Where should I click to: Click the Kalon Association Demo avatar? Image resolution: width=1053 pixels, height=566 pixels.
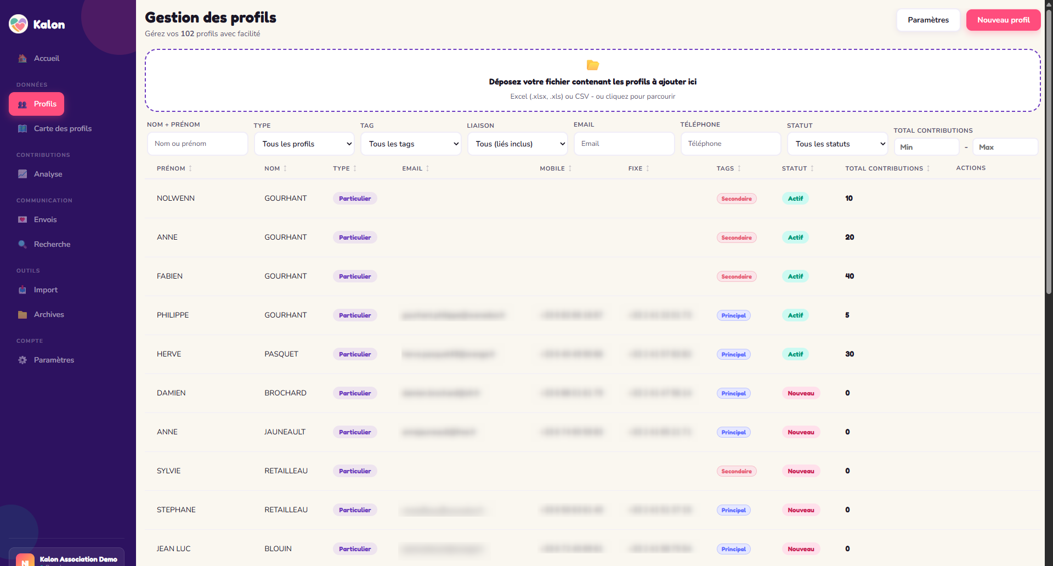pyautogui.click(x=25, y=561)
